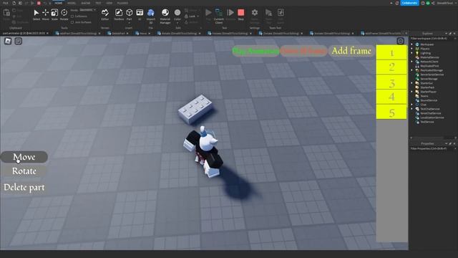Open the Material Manager
Image resolution: width=458 pixels, height=258 pixels.
165,16
